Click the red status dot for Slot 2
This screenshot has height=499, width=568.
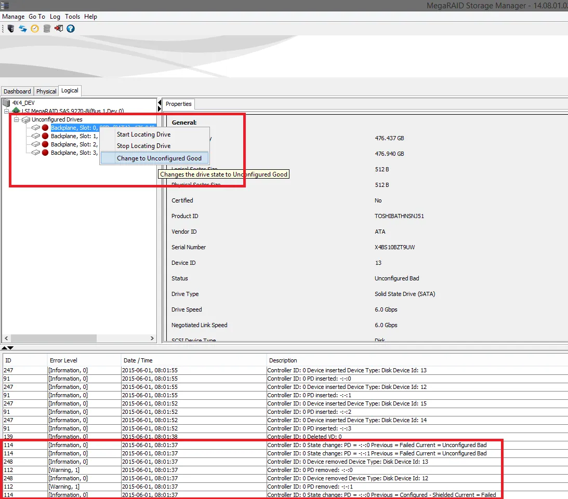[45, 144]
